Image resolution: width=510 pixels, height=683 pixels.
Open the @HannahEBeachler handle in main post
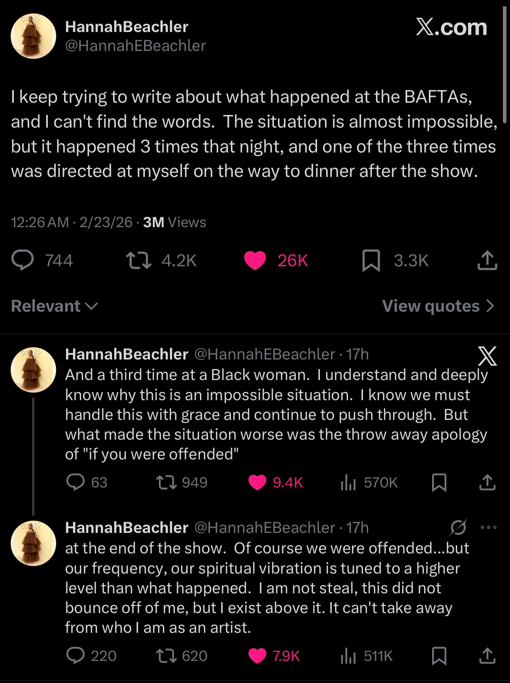[135, 46]
